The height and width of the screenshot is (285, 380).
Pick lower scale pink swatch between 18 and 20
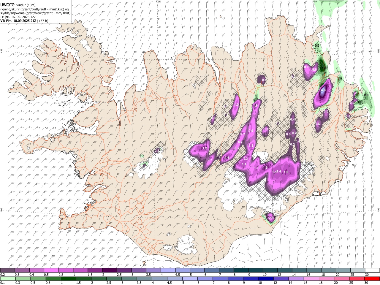327,278
